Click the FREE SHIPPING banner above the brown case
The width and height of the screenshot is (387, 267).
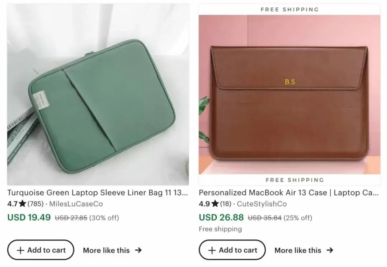(289, 9)
